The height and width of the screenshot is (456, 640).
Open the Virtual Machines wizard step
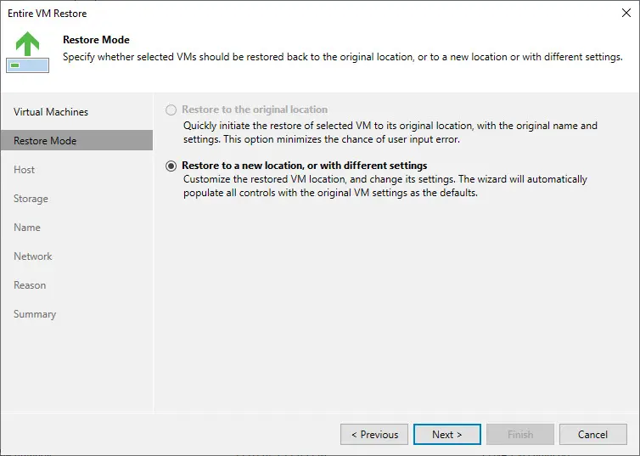51,112
